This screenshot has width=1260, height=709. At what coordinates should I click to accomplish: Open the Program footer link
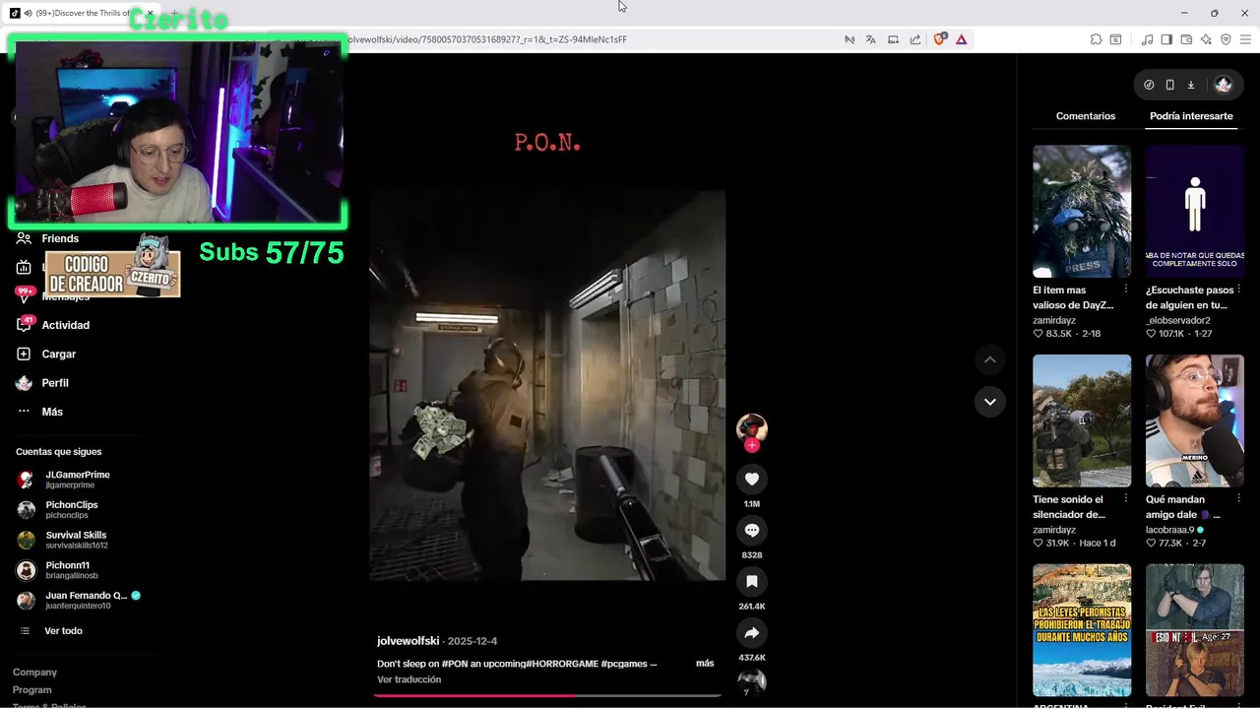click(31, 690)
